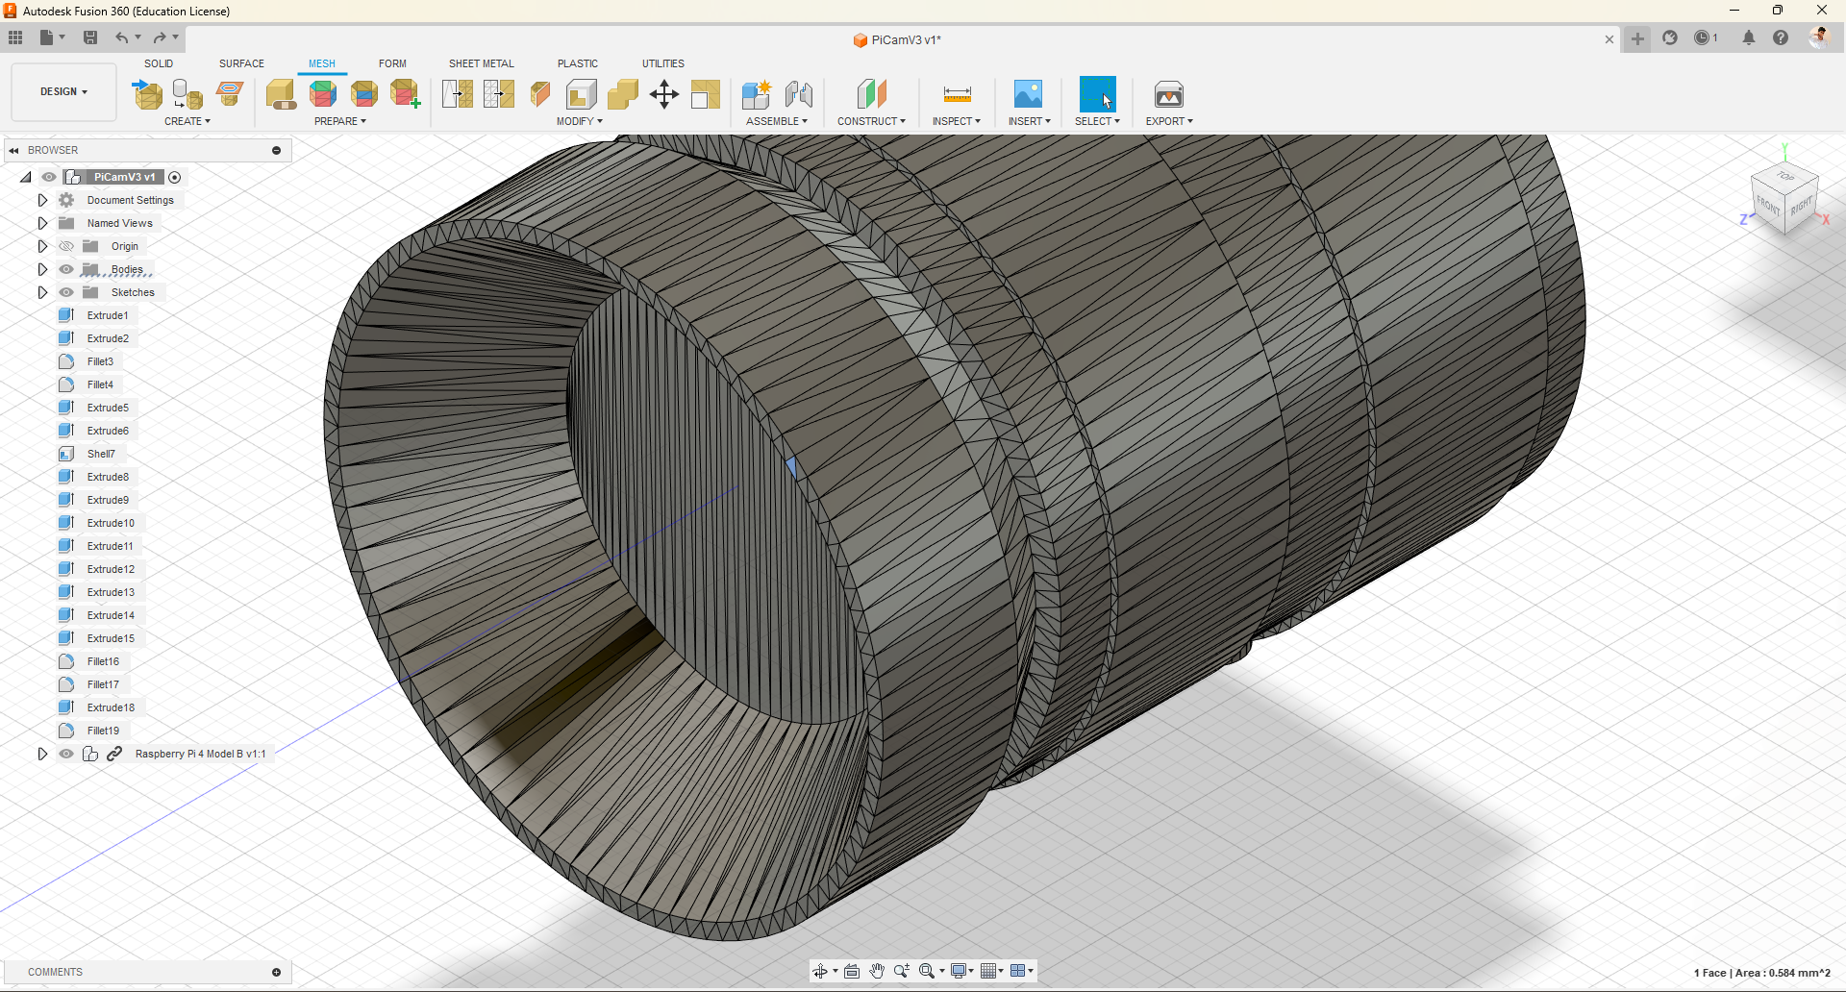Select the Tessellate tool icon
The height and width of the screenshot is (992, 1846).
coord(187,94)
